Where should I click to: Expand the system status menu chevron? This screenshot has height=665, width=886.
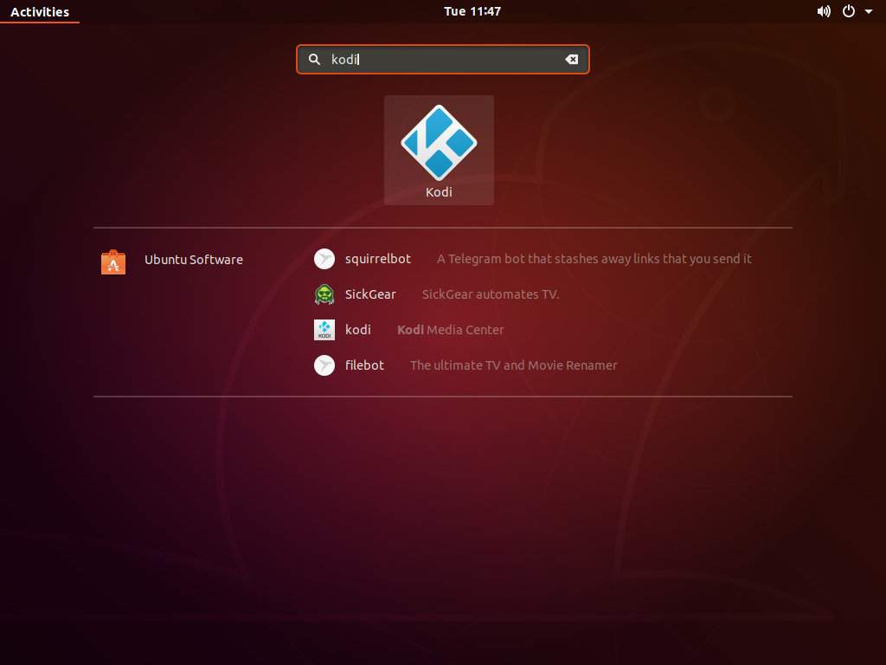(x=869, y=12)
